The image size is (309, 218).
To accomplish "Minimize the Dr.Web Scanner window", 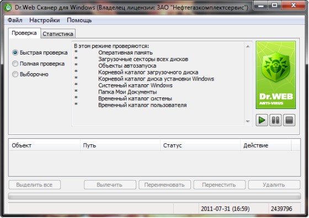I will coord(260,6).
